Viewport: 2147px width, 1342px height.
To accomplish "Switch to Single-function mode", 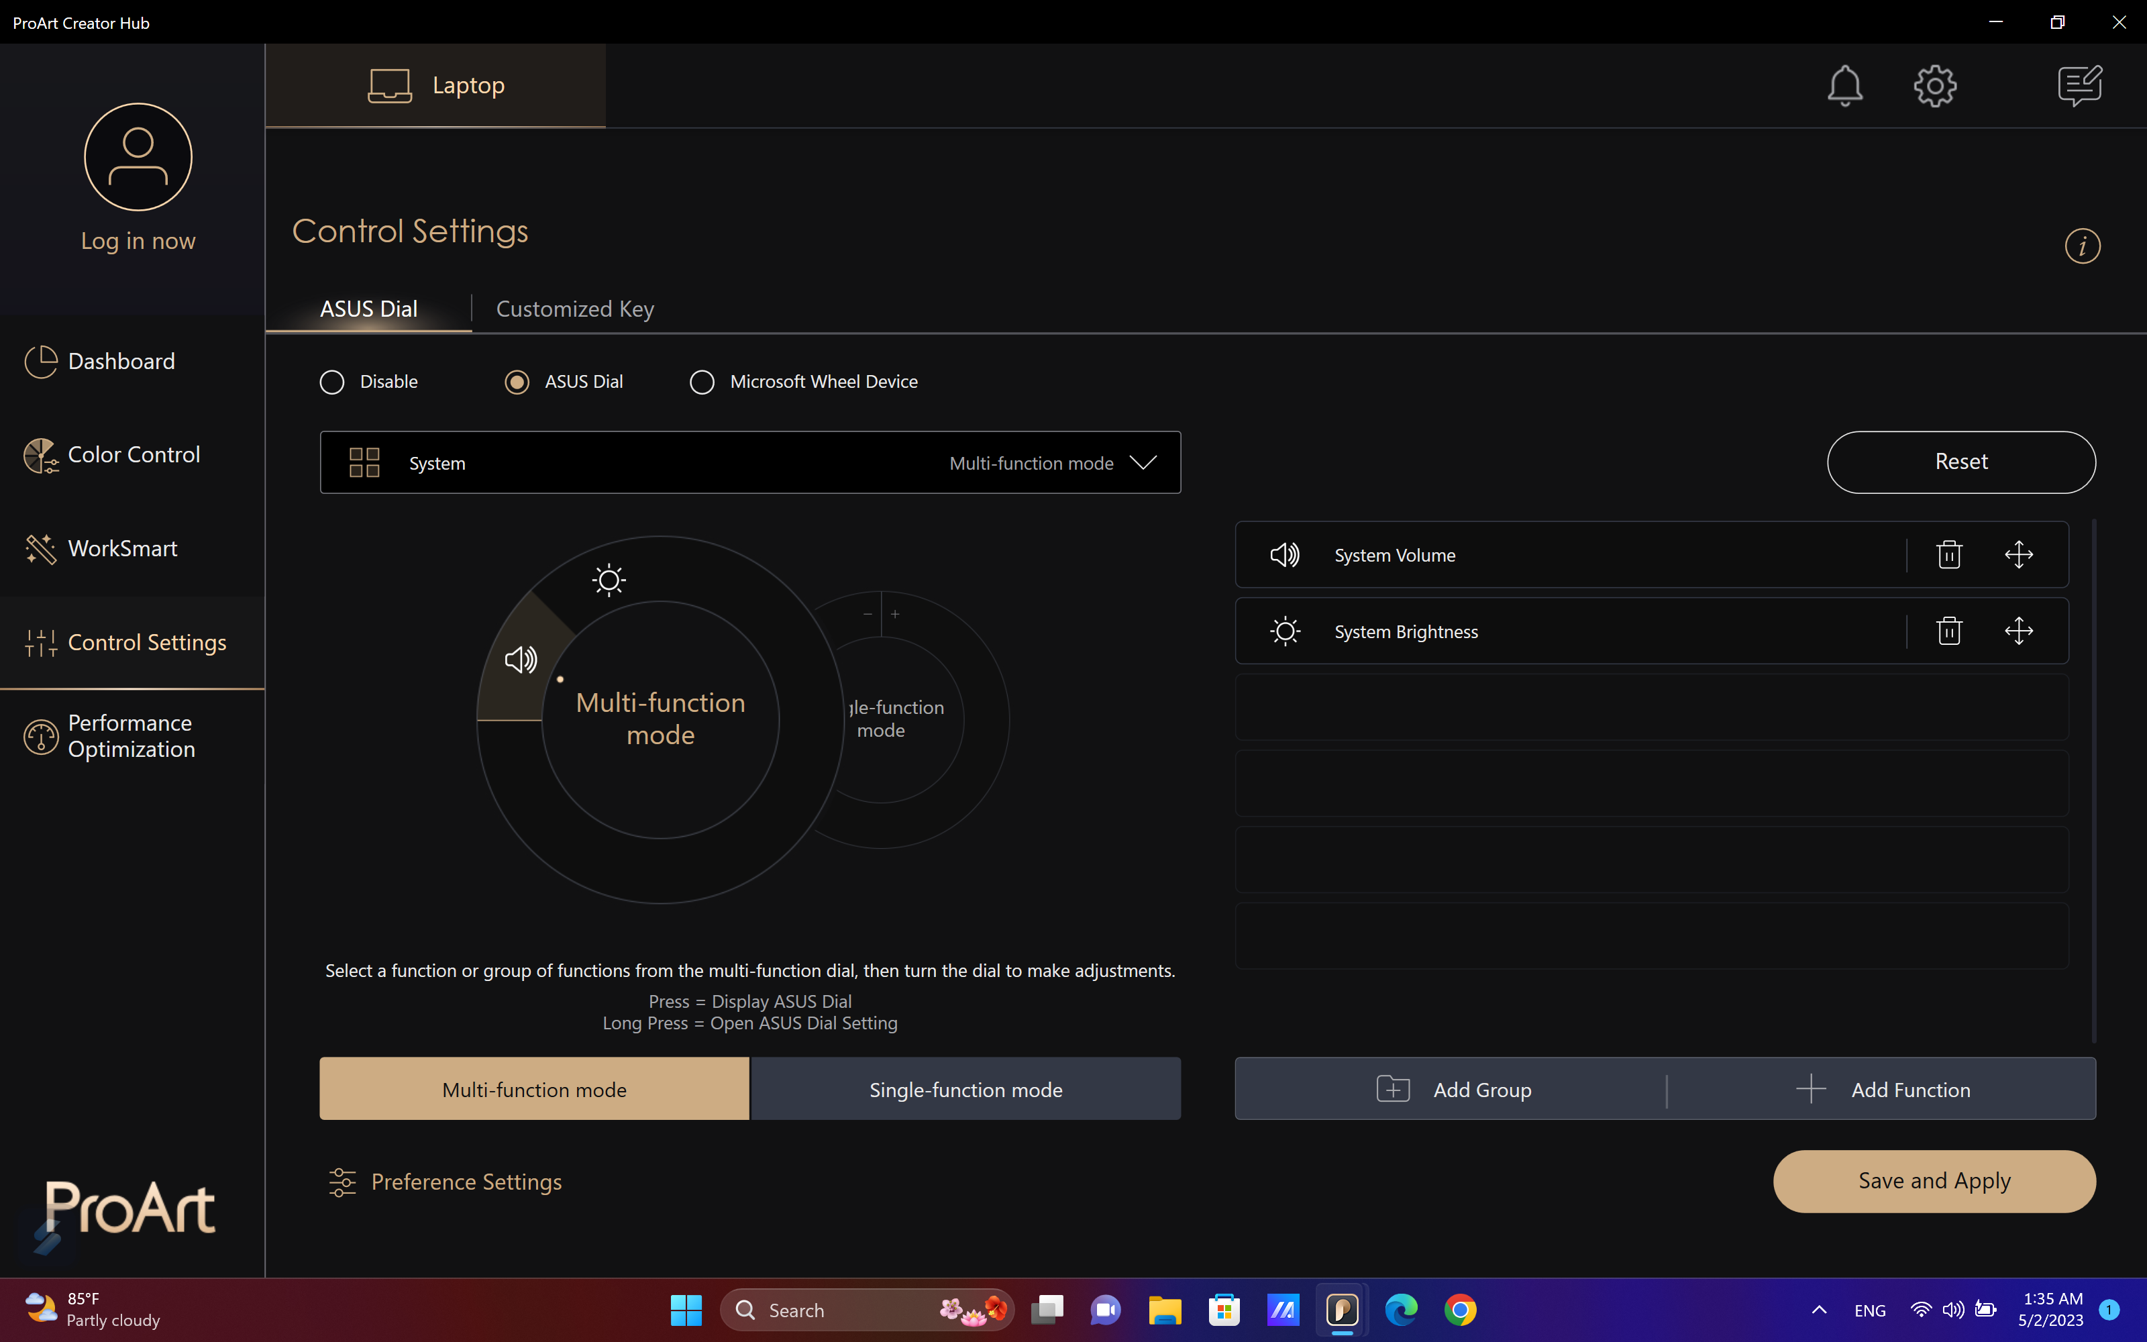I will pos(965,1089).
